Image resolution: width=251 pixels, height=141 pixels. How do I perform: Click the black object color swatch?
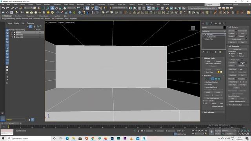click(x=224, y=27)
